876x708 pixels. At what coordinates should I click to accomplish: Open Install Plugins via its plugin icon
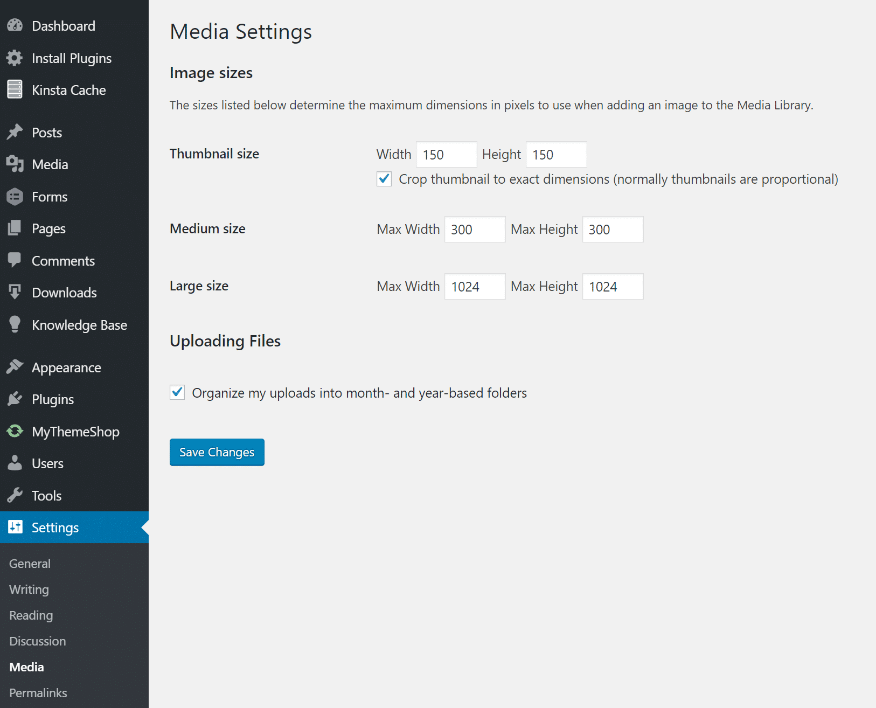pos(15,58)
